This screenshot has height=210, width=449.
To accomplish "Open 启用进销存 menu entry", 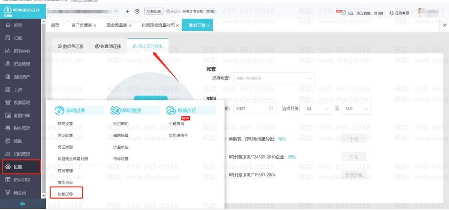I will (179, 135).
